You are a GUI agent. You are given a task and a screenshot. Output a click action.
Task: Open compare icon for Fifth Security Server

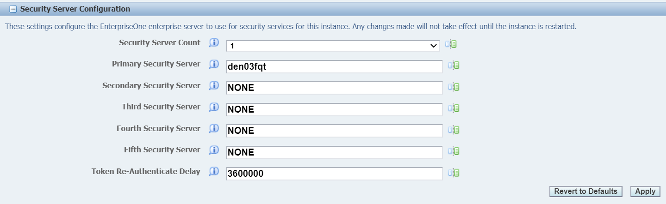click(x=454, y=151)
